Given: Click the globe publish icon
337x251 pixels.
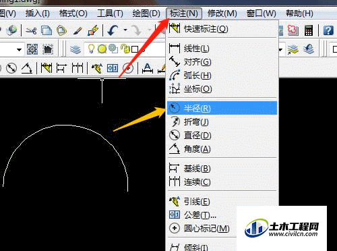Looking at the screenshot, I should 11,30.
